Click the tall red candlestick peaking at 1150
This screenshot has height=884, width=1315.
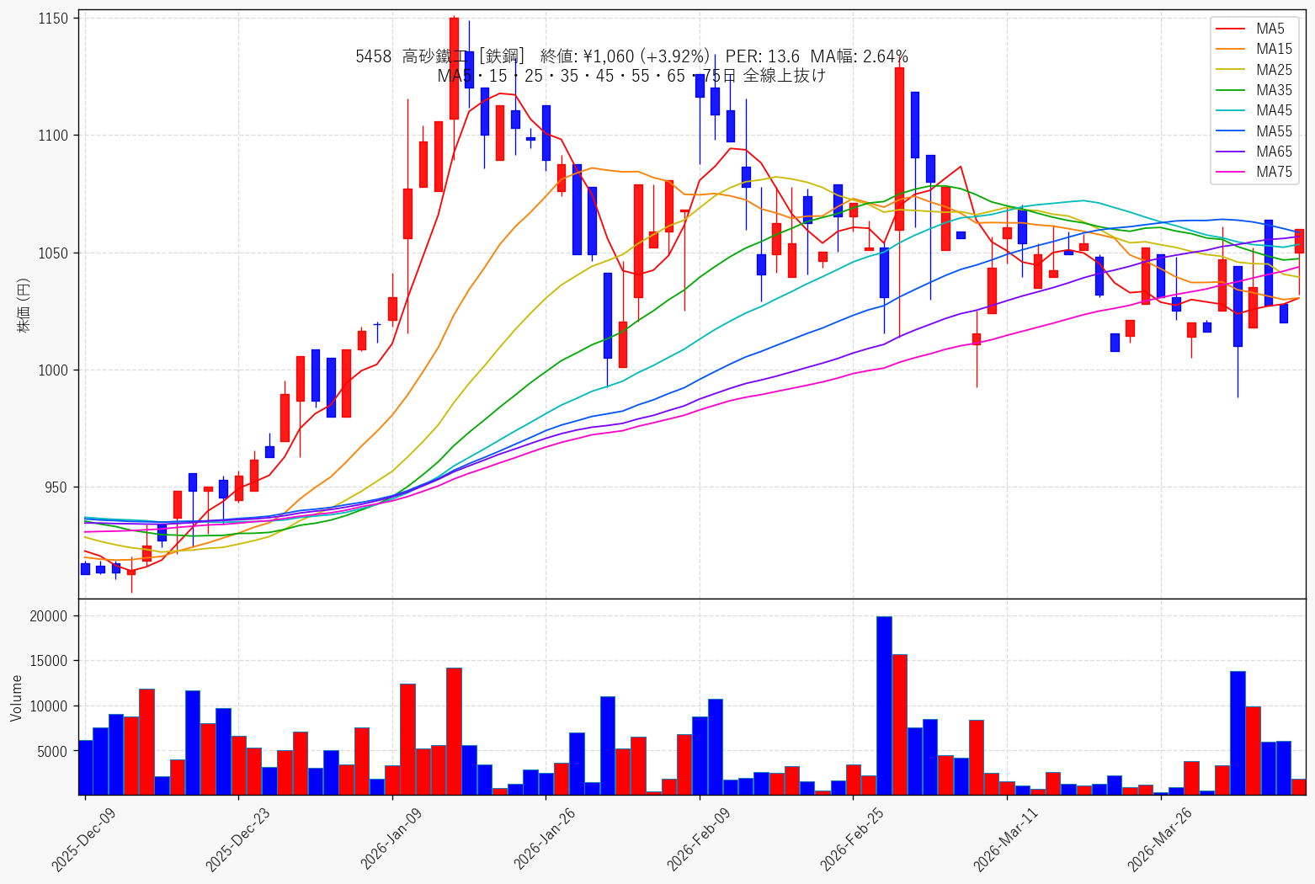pos(454,68)
